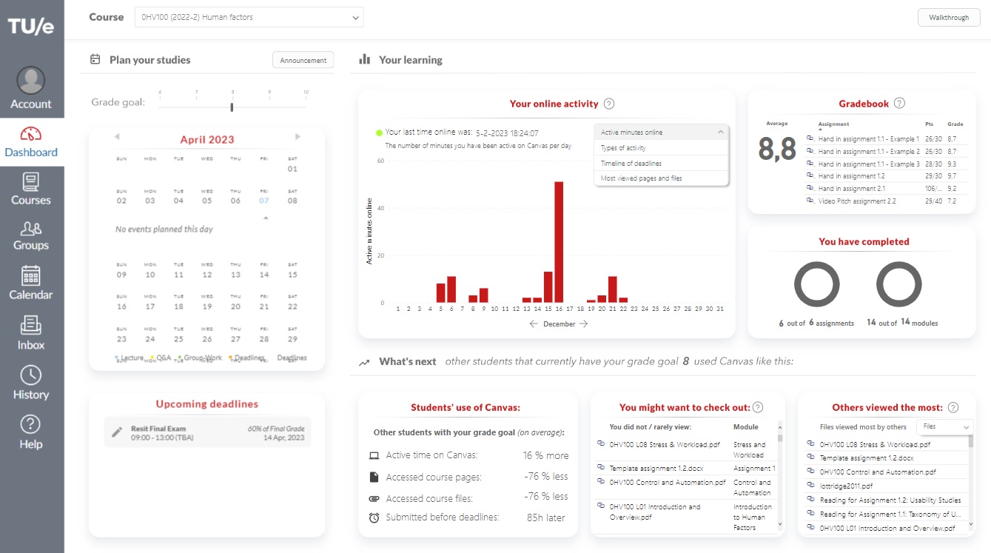Image resolution: width=991 pixels, height=553 pixels.
Task: Go to previous month in calendar
Action: tap(117, 137)
